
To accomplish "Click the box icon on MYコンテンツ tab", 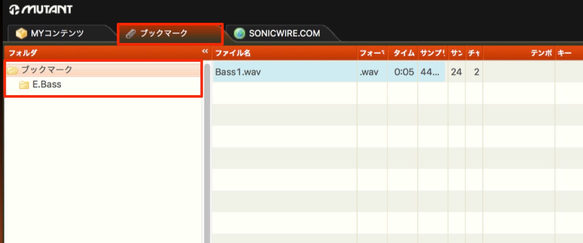I will (21, 34).
